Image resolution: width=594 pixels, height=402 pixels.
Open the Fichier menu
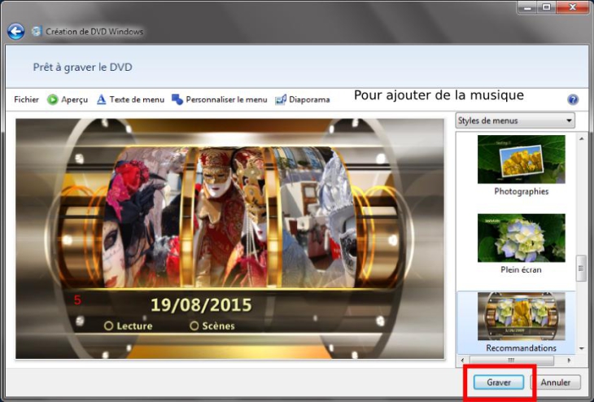[26, 99]
